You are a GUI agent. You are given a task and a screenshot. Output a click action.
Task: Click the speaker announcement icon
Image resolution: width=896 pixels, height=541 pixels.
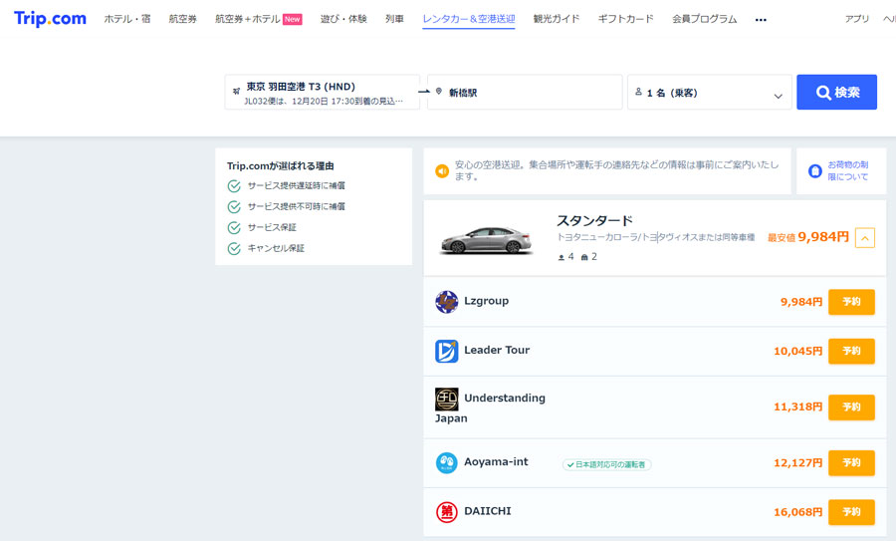coord(442,171)
